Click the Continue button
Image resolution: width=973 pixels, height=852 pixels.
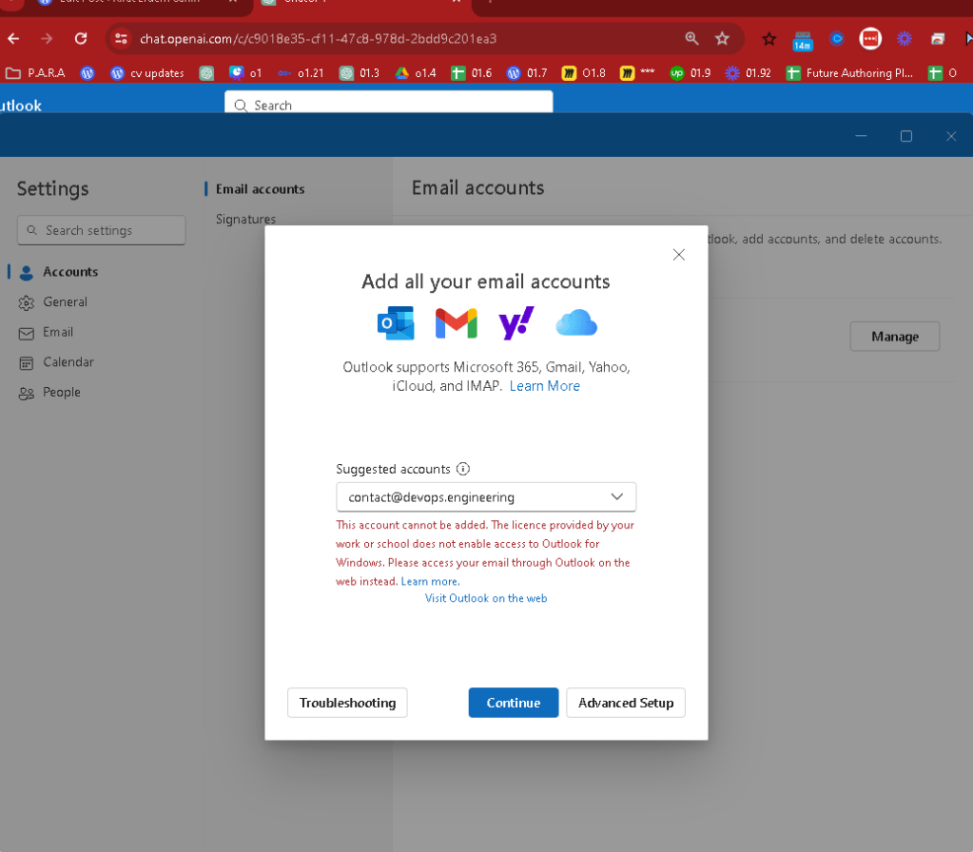click(514, 703)
